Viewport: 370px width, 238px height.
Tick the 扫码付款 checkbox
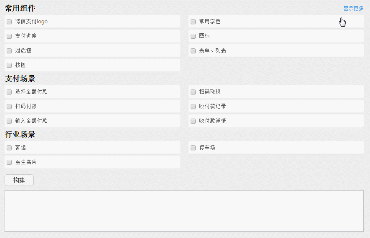point(9,107)
